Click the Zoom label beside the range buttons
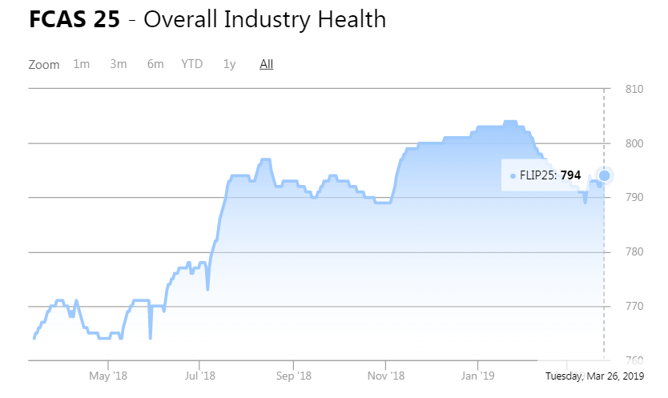This screenshot has width=668, height=398. [x=44, y=65]
